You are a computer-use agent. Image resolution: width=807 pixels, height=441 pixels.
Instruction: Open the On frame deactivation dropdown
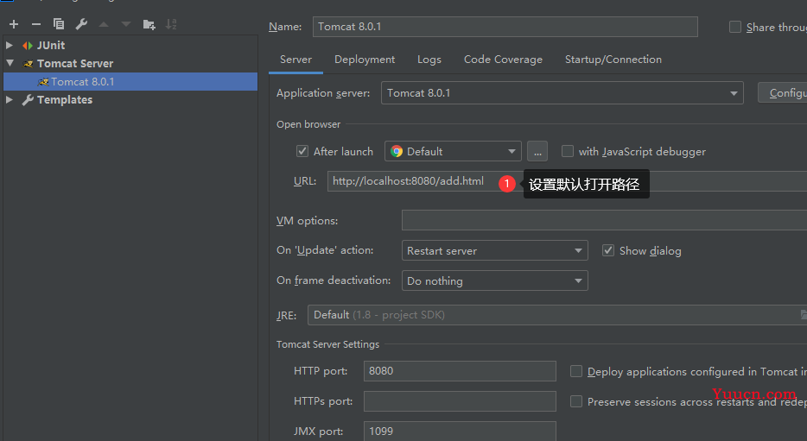(x=494, y=280)
